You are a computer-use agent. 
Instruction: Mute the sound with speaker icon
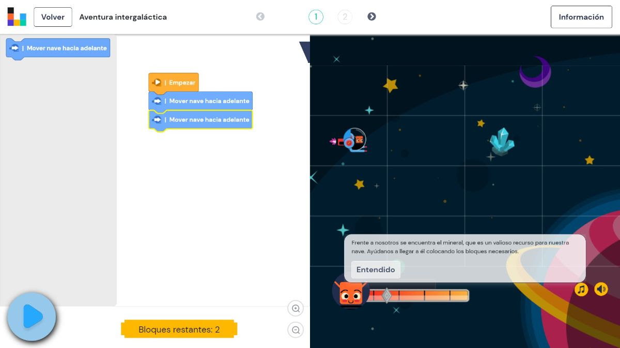click(x=601, y=289)
